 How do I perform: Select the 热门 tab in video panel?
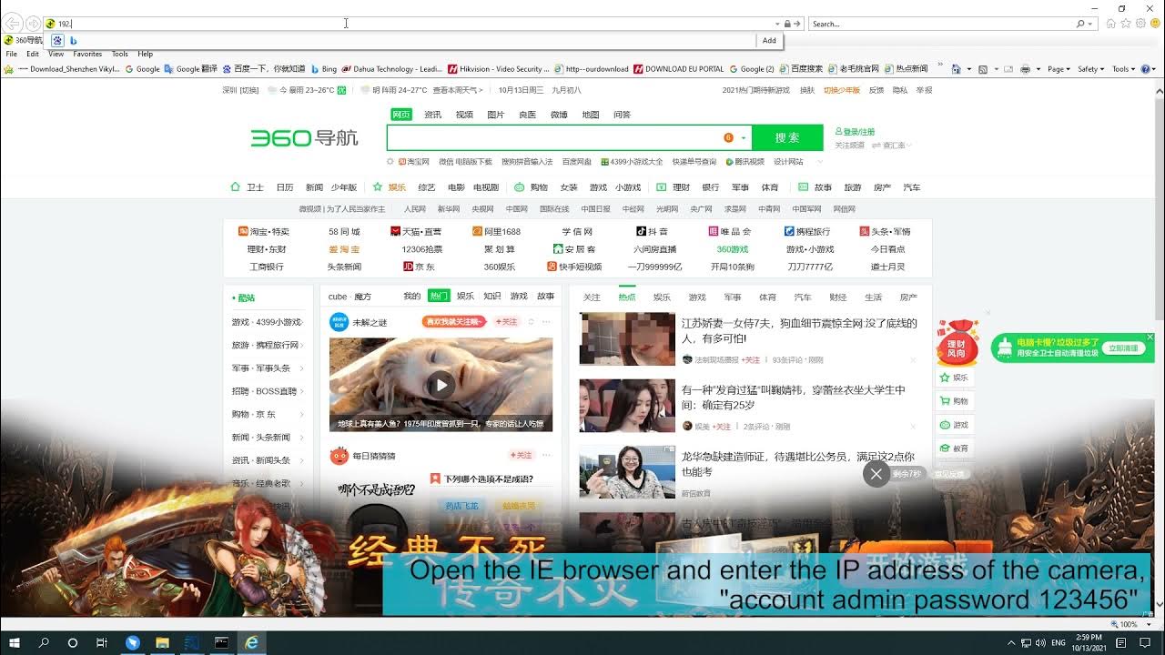(x=439, y=296)
